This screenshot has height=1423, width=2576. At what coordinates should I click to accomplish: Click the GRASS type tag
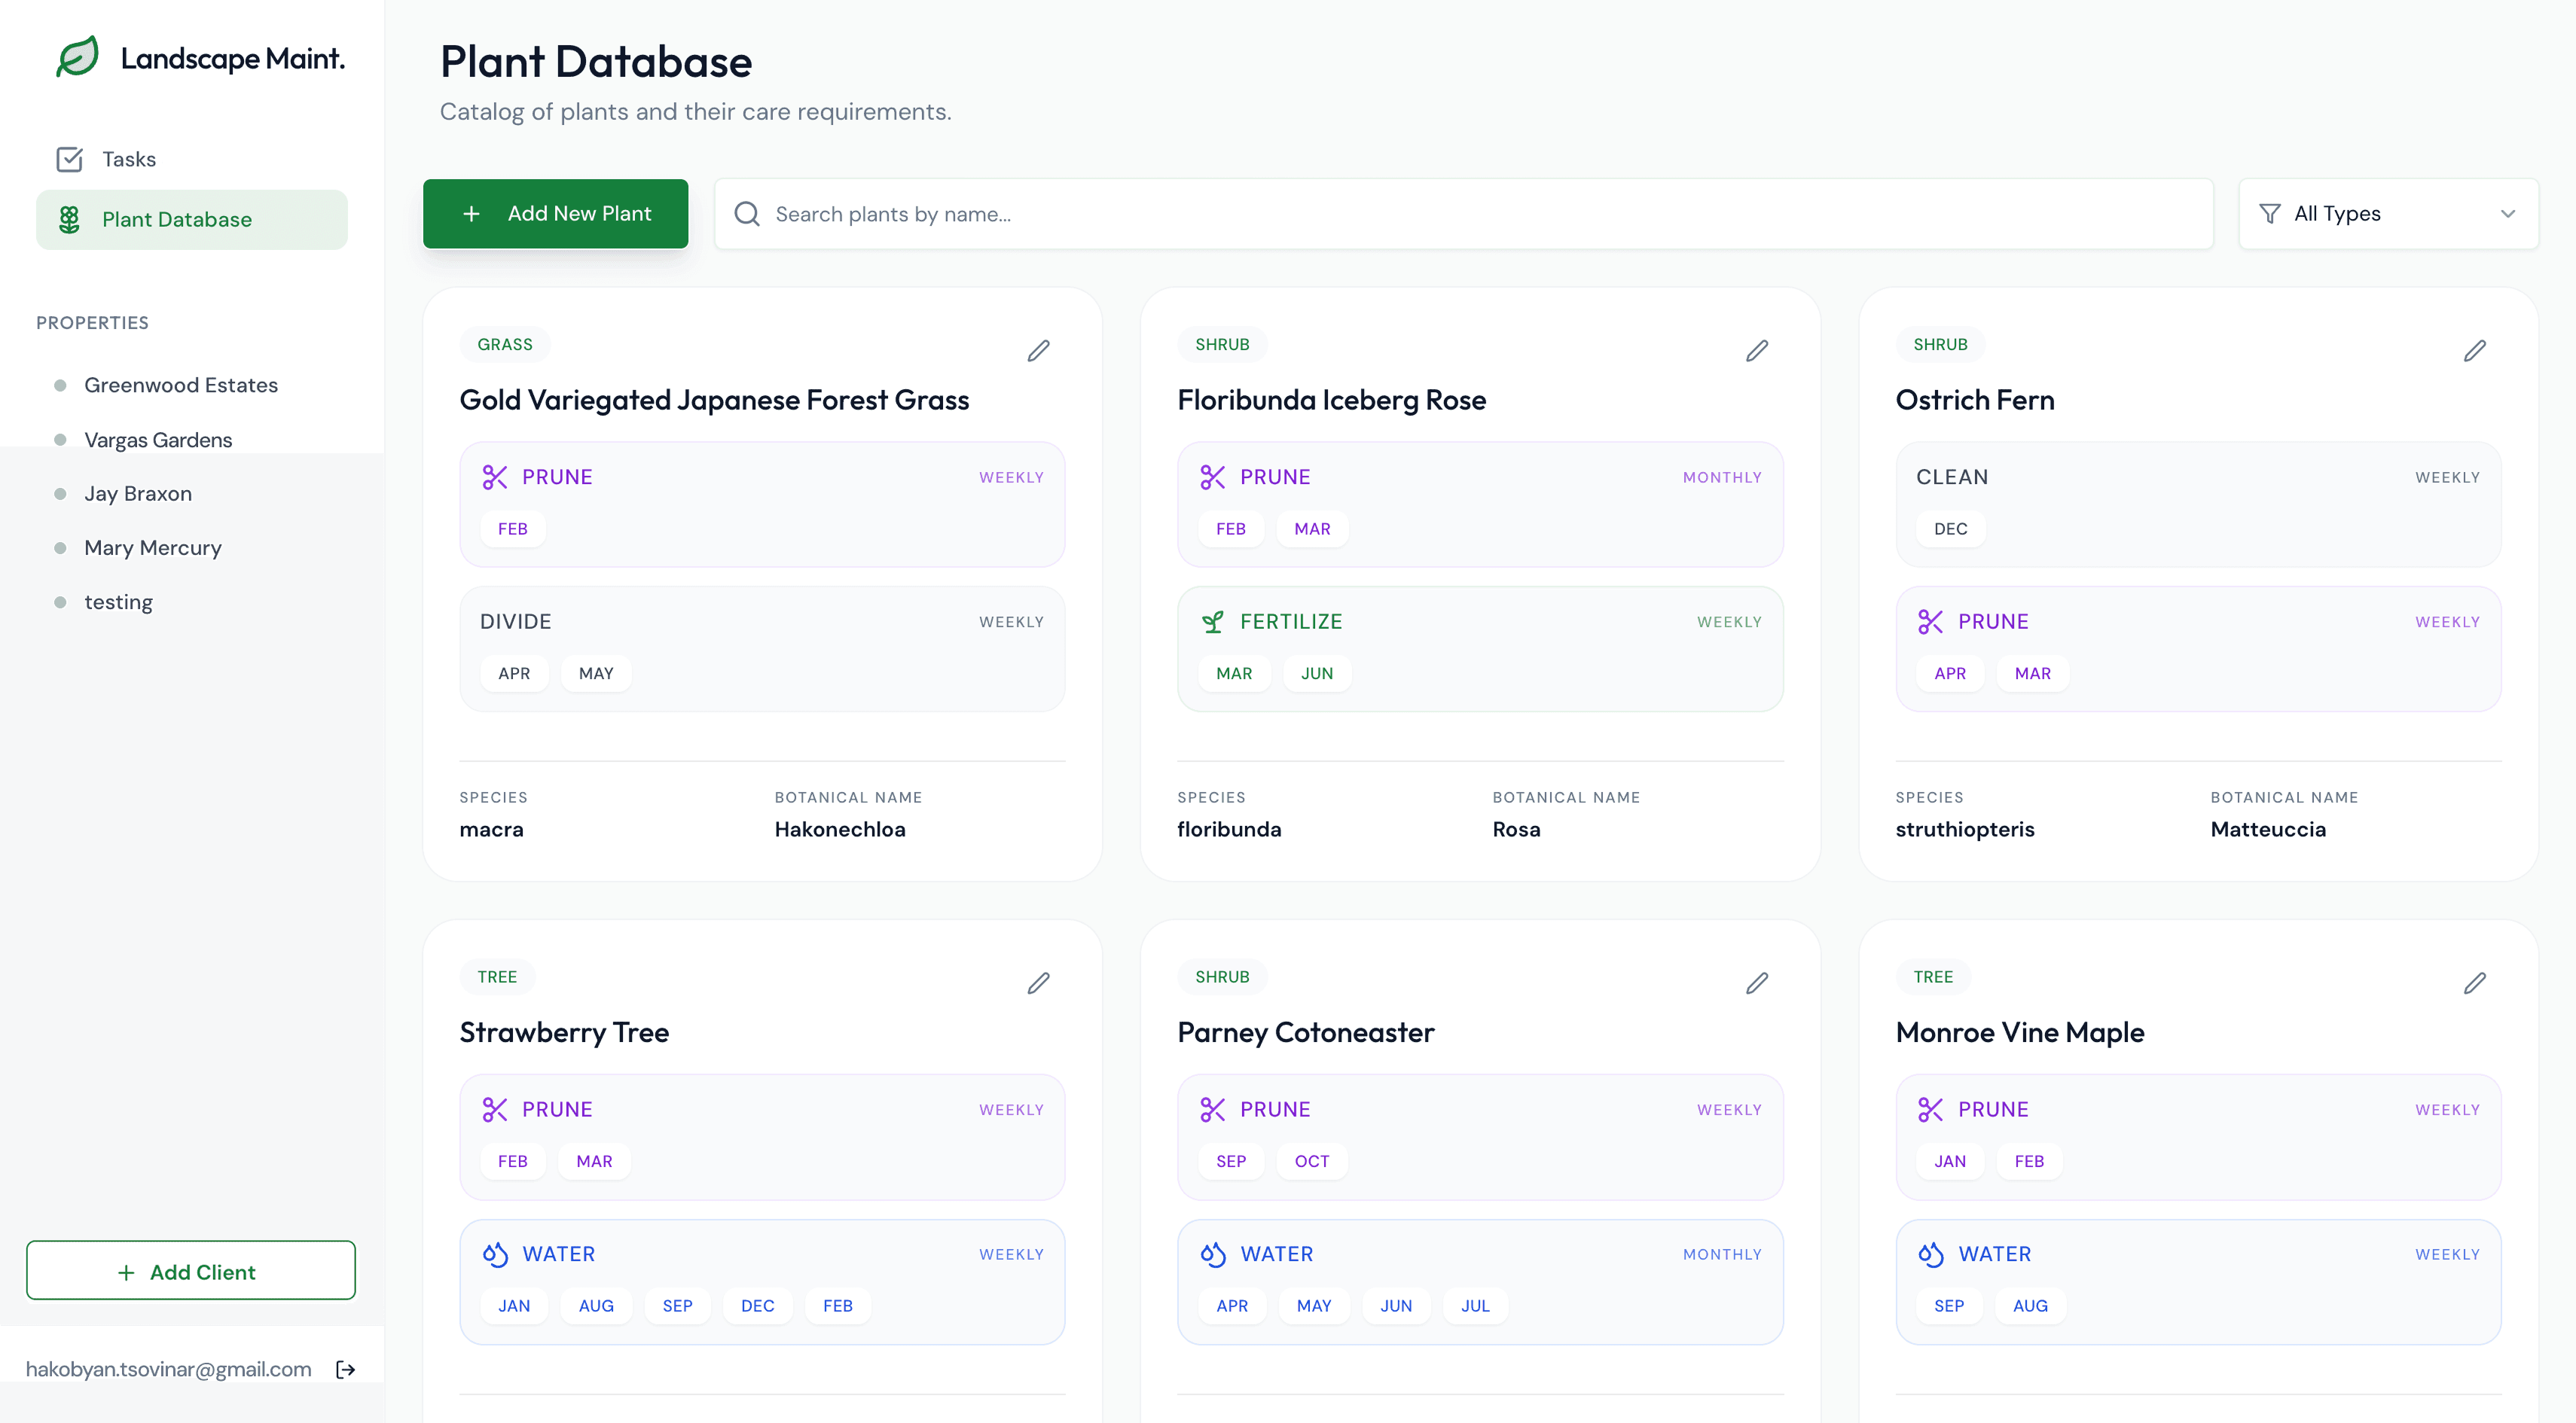[x=504, y=345]
